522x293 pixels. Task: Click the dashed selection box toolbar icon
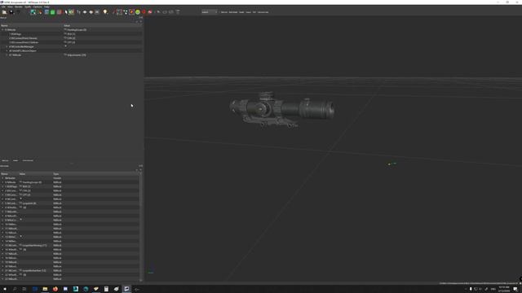(x=119, y=12)
